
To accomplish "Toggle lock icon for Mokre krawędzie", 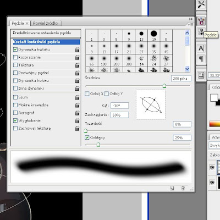I will 77,105.
